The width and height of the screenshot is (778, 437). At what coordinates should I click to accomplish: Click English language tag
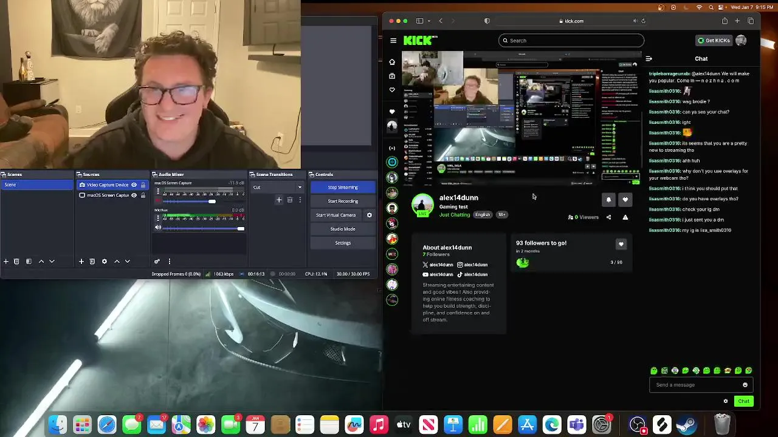(x=483, y=214)
